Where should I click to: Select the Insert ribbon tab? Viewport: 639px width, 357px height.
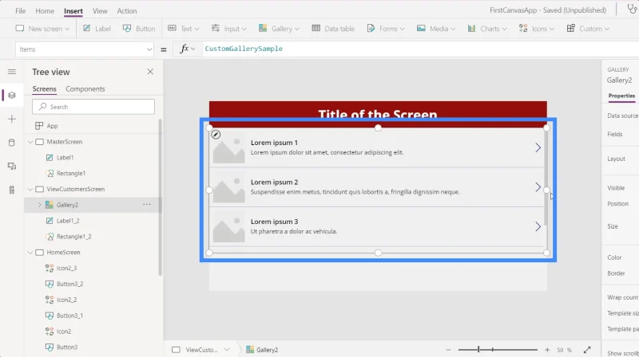[x=73, y=11]
